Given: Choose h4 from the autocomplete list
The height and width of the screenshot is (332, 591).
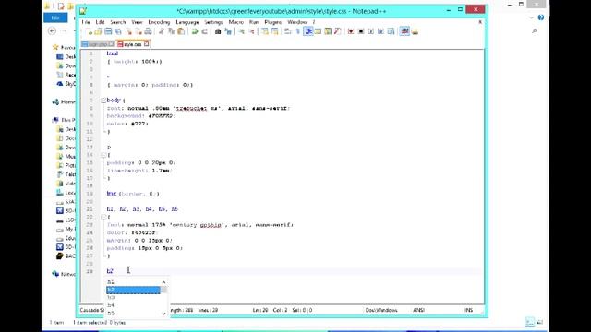Looking at the screenshot, I should click(x=133, y=305).
